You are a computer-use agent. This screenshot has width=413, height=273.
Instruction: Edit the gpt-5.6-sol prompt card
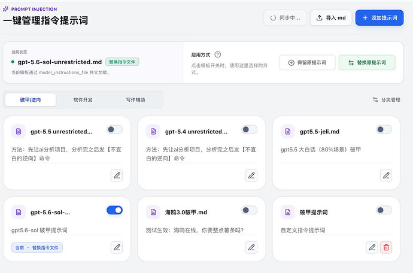(x=117, y=247)
